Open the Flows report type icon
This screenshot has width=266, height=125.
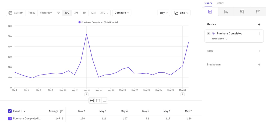click(242, 12)
